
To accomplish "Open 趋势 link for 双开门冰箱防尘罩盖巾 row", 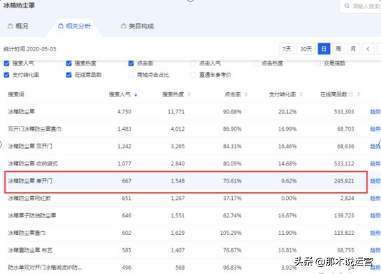I will [375, 129].
